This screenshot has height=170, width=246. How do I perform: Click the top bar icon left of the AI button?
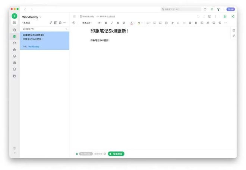(x=218, y=9)
